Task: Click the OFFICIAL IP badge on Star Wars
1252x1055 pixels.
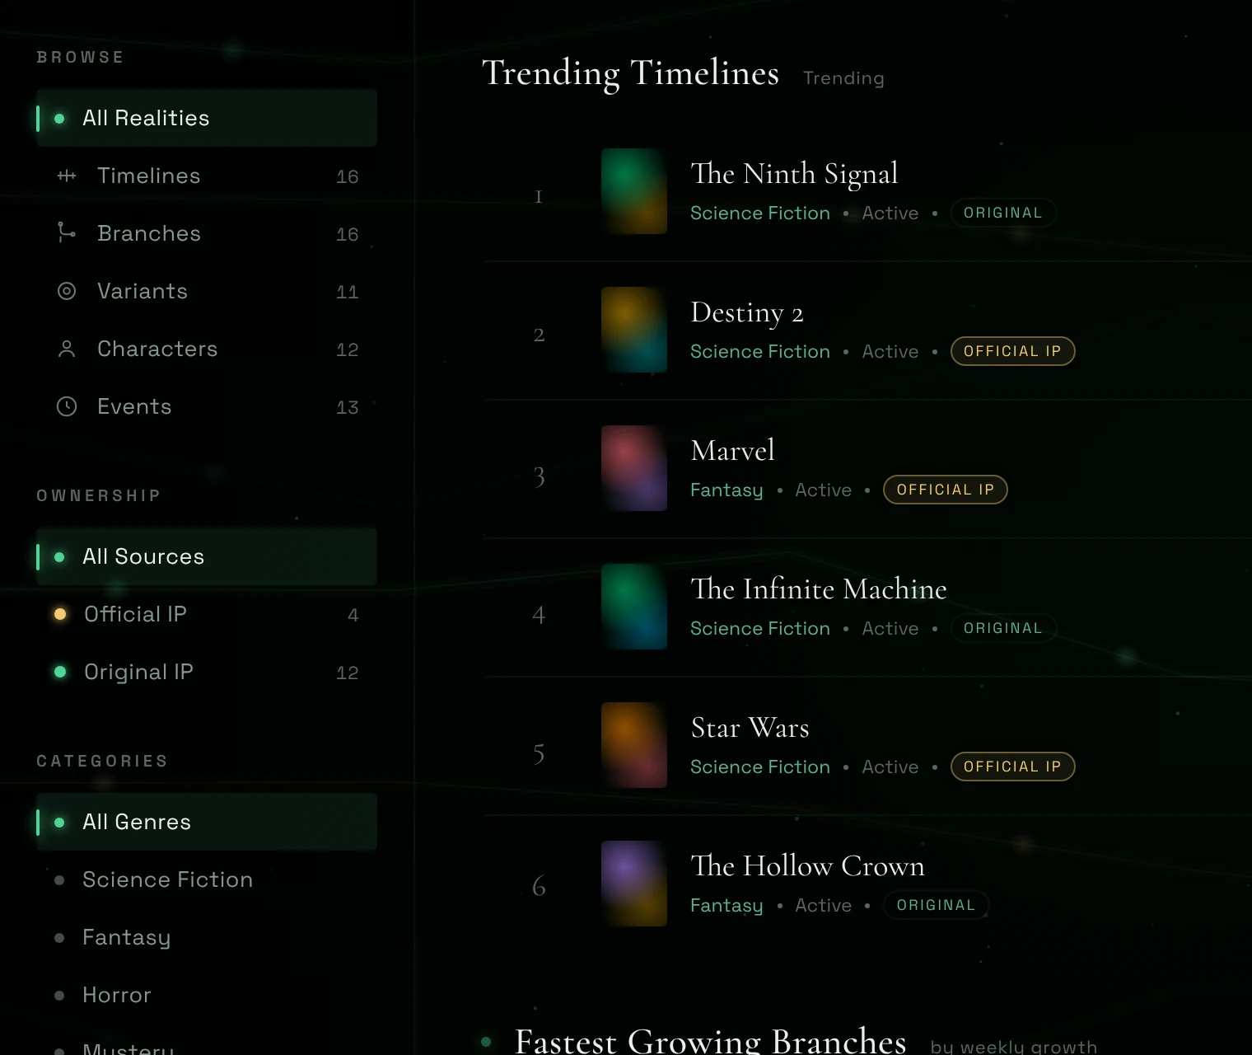Action: pos(1012,767)
